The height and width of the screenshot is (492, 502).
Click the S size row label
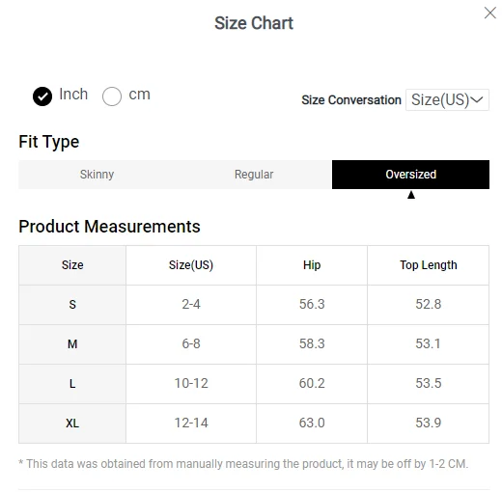(x=72, y=305)
